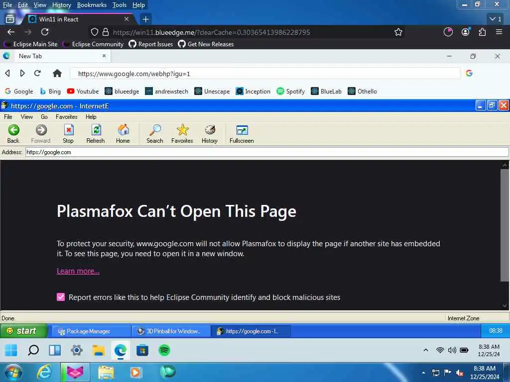Open Search in the InternetE toolbar
Image resolution: width=510 pixels, height=382 pixels.
[155, 133]
